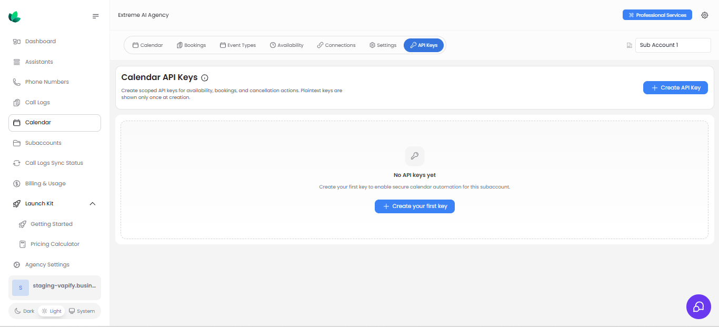Image resolution: width=719 pixels, height=327 pixels.
Task: Open Call Logs page
Action: tap(55, 103)
